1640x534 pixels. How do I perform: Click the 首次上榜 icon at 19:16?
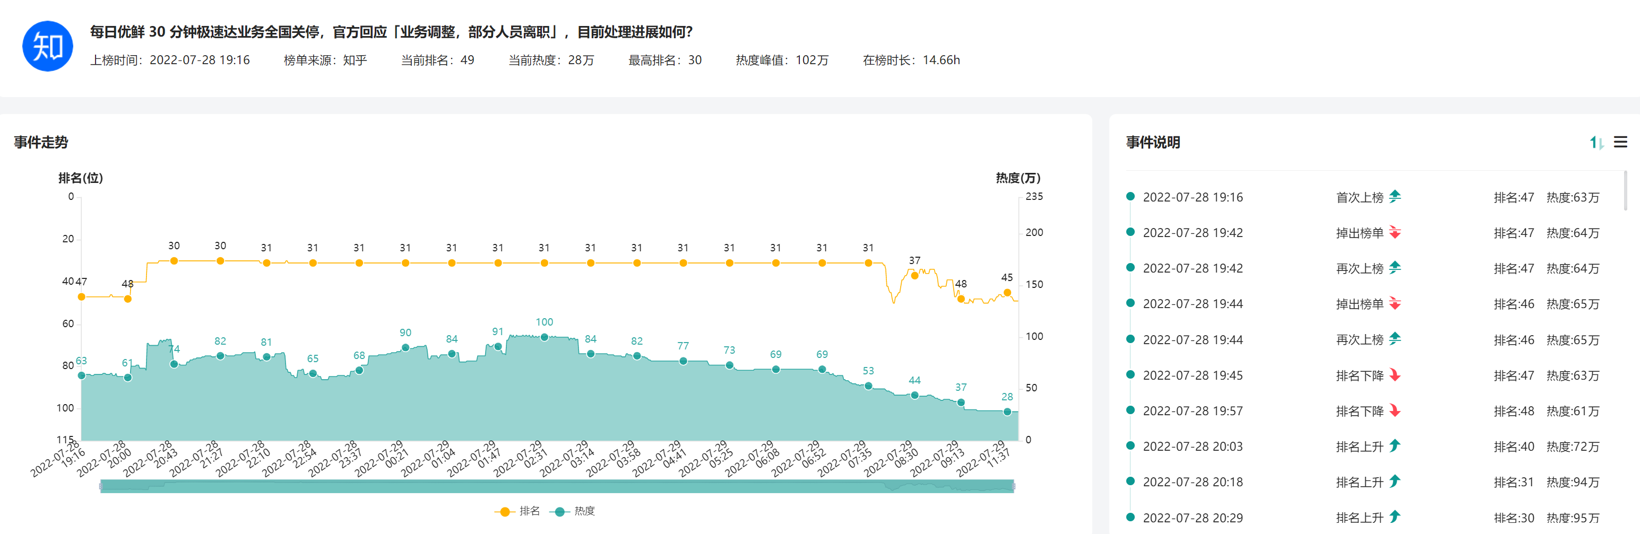point(1395,197)
